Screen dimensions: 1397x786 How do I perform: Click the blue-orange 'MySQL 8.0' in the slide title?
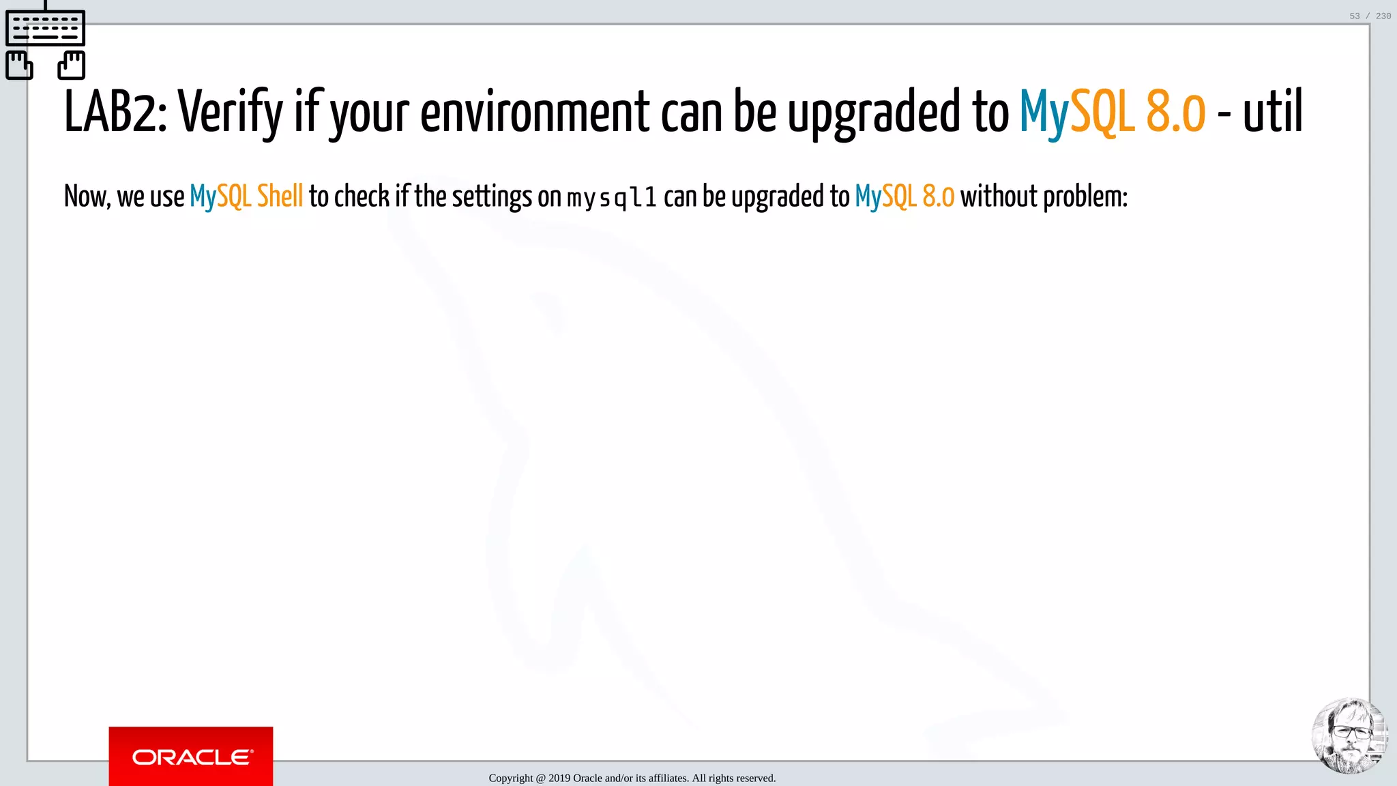(1113, 112)
